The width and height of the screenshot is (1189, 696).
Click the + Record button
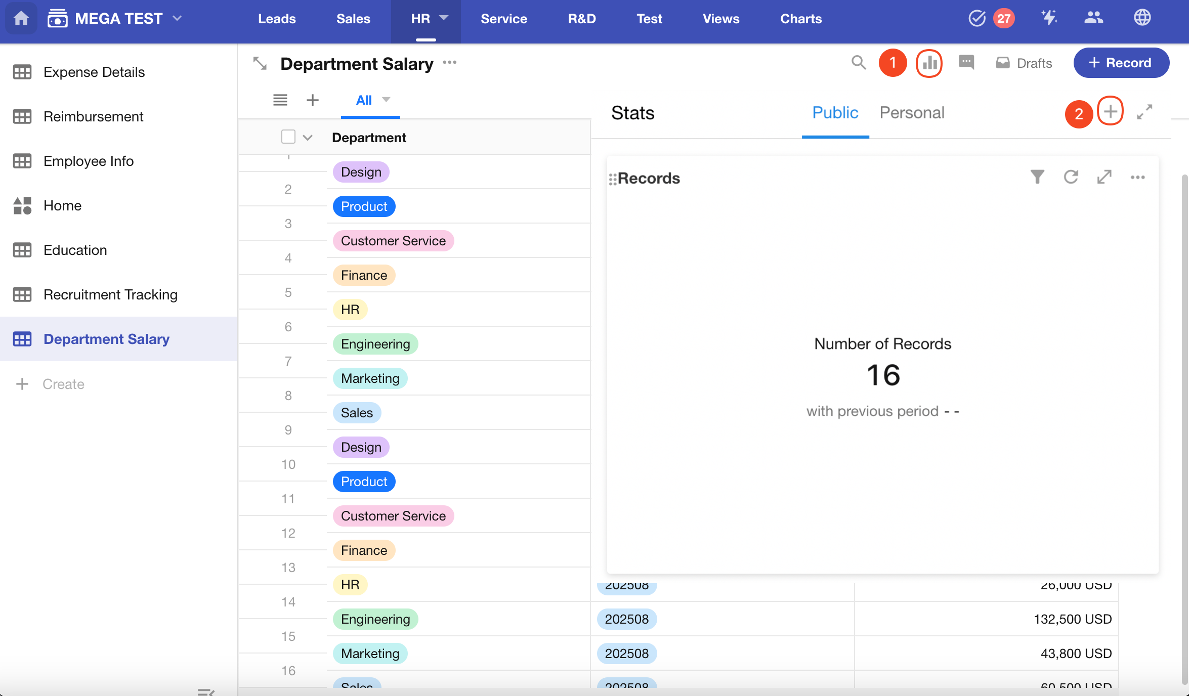(x=1121, y=63)
